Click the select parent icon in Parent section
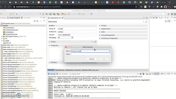Screen dimensions: 176x99 95,42
